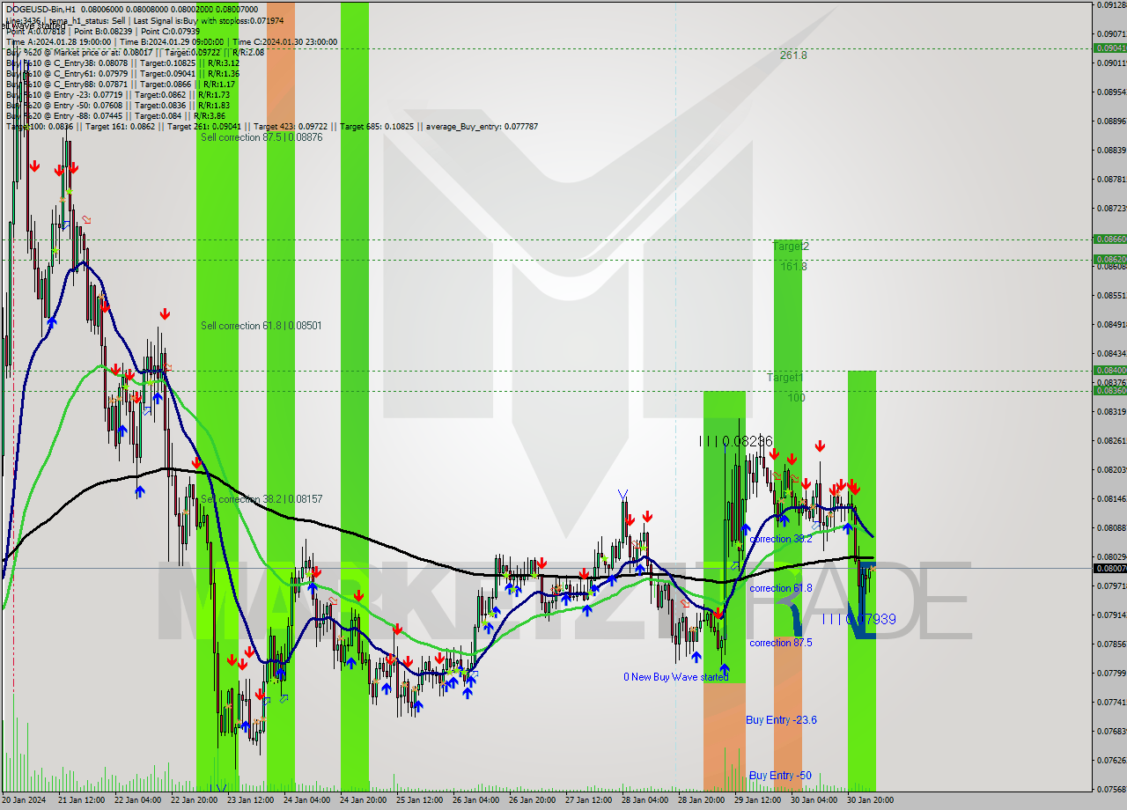Click the DOGEUSD-Bin,H1 symbol title

point(41,9)
